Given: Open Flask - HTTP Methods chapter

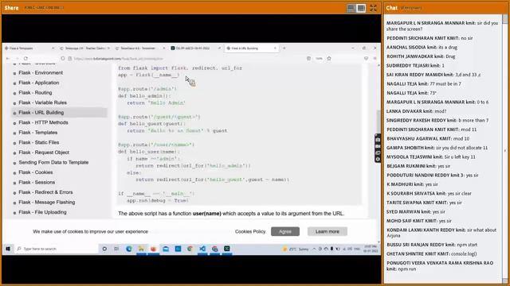Looking at the screenshot, I should [43, 122].
